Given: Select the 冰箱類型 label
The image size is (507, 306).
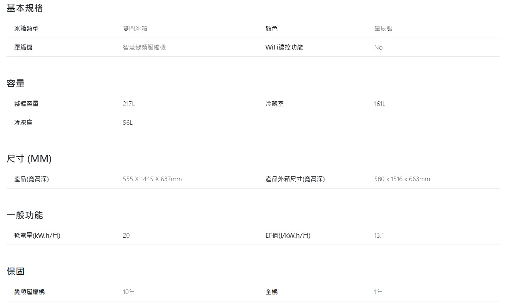Looking at the screenshot, I should [x=26, y=28].
